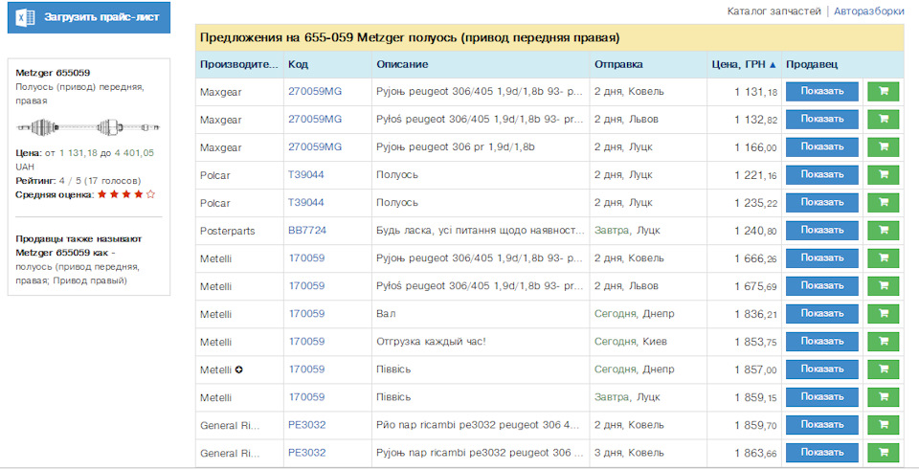The image size is (919, 470).
Task: Click Metzger 655059 title in sidebar
Action: pos(53,73)
